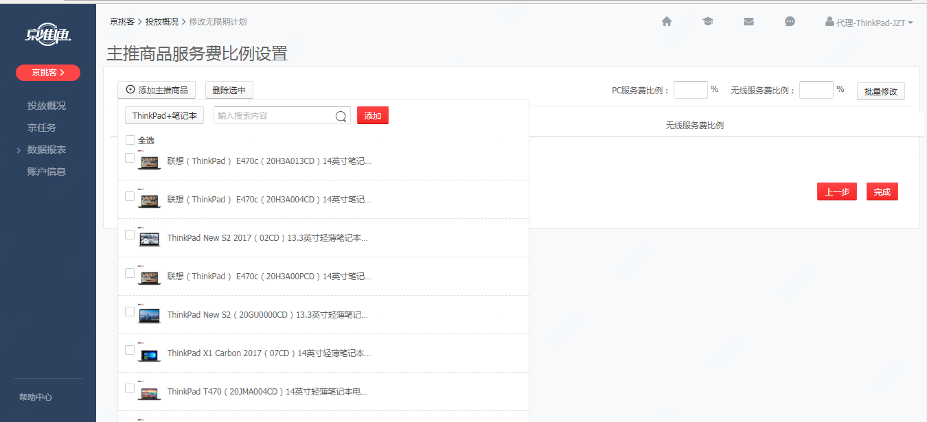Open the 代理-ThinkPad-JZT account dropdown

869,23
